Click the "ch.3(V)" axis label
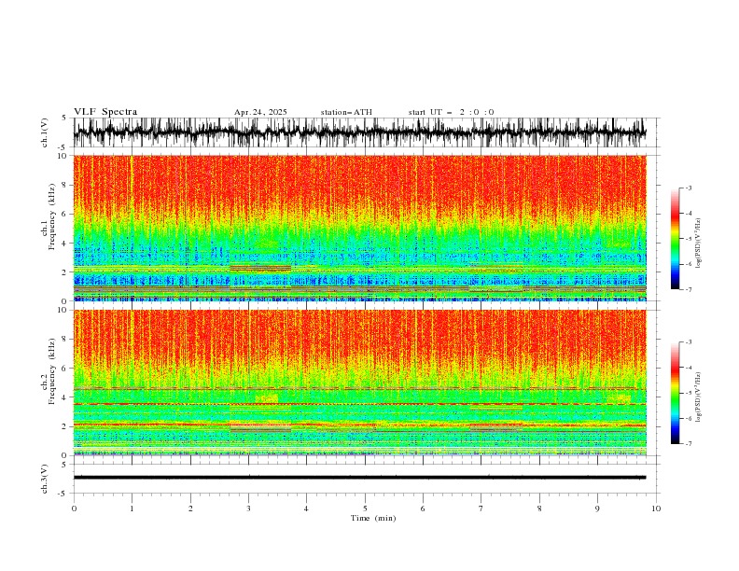The image size is (739, 571). (x=45, y=479)
